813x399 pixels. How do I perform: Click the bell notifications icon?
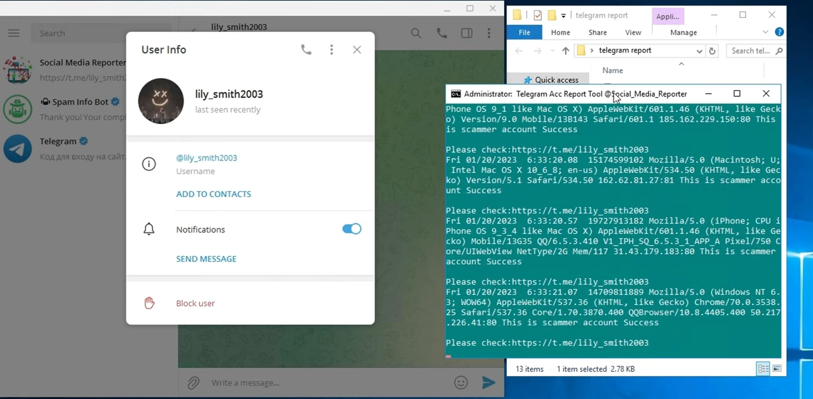pos(149,229)
